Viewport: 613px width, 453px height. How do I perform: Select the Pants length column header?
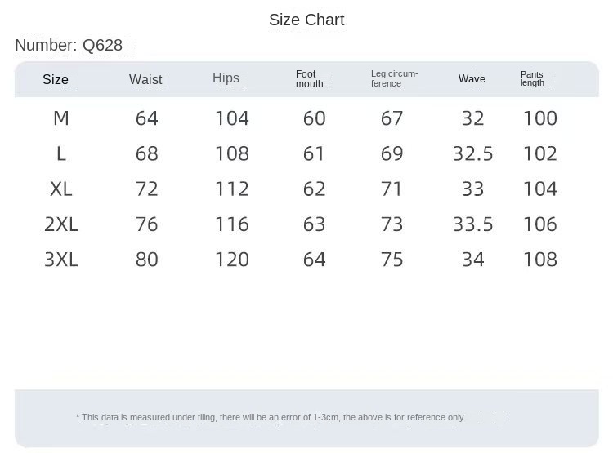(532, 78)
